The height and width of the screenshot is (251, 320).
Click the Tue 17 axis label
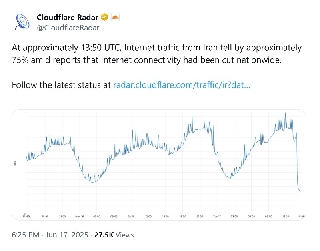[217, 217]
